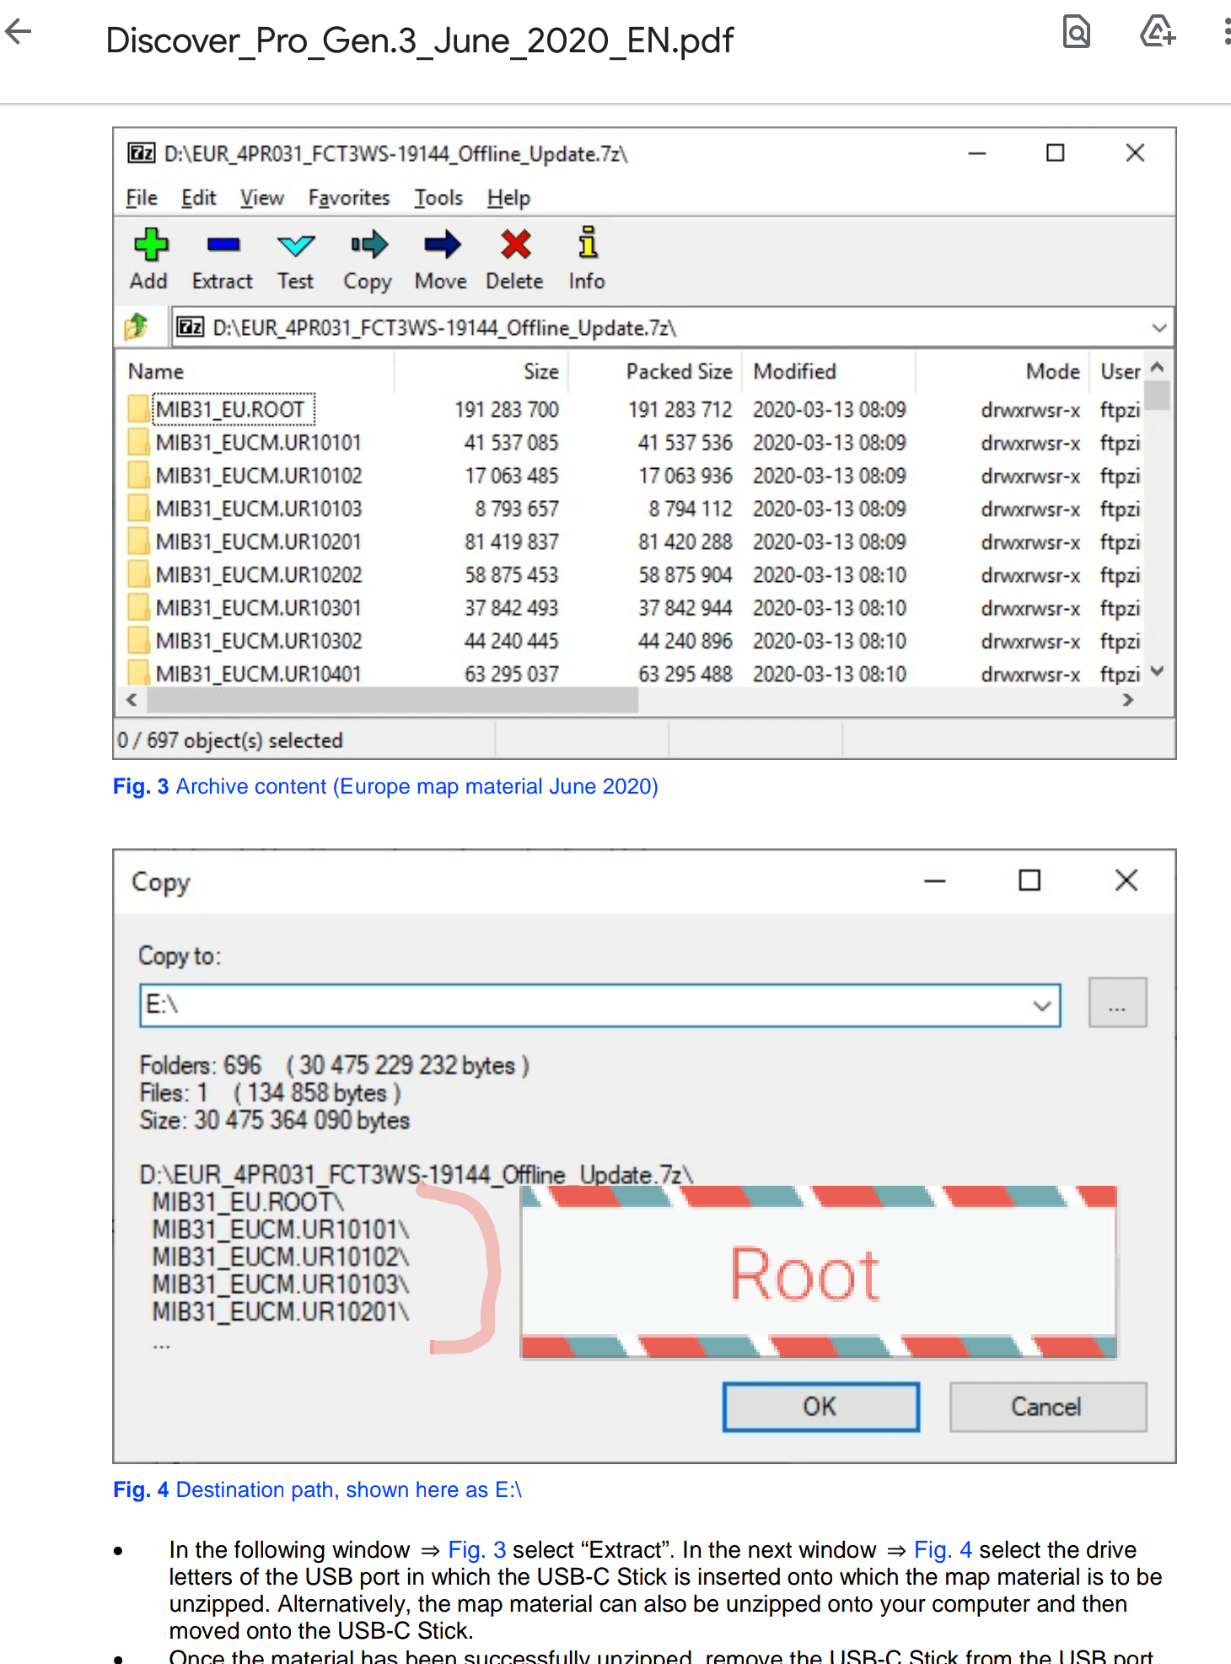Expand the archive path address dropdown

[1159, 327]
